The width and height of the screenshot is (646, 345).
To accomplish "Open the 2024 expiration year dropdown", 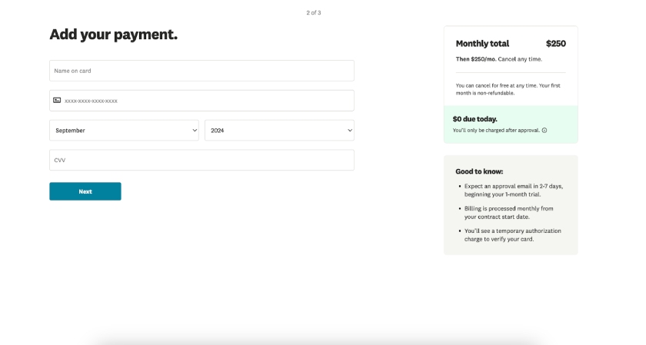I will pyautogui.click(x=279, y=130).
